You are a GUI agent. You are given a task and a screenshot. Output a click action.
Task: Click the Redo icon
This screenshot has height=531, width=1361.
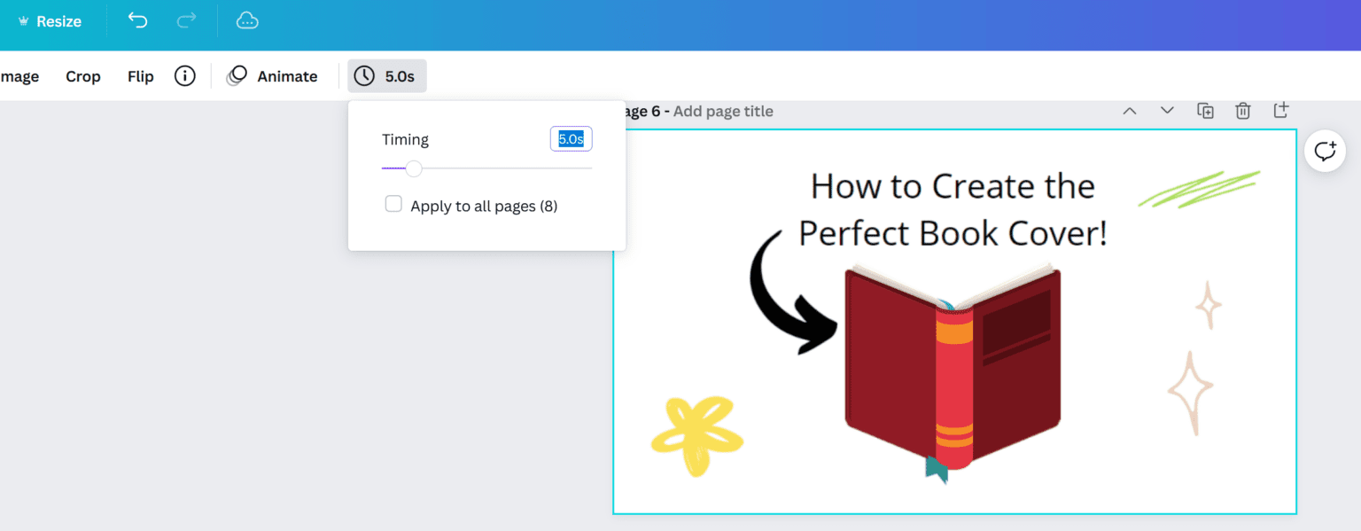(187, 20)
